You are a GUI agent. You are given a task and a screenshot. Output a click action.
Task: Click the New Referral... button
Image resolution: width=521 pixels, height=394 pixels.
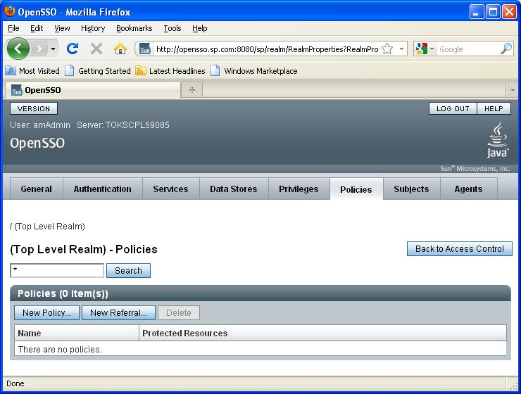[118, 312]
